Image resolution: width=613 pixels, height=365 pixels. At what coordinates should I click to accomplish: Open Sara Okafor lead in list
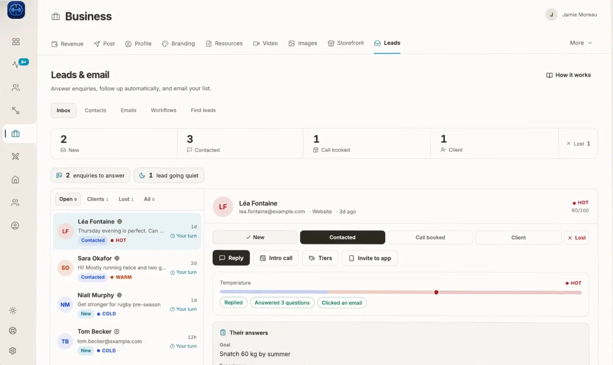127,268
